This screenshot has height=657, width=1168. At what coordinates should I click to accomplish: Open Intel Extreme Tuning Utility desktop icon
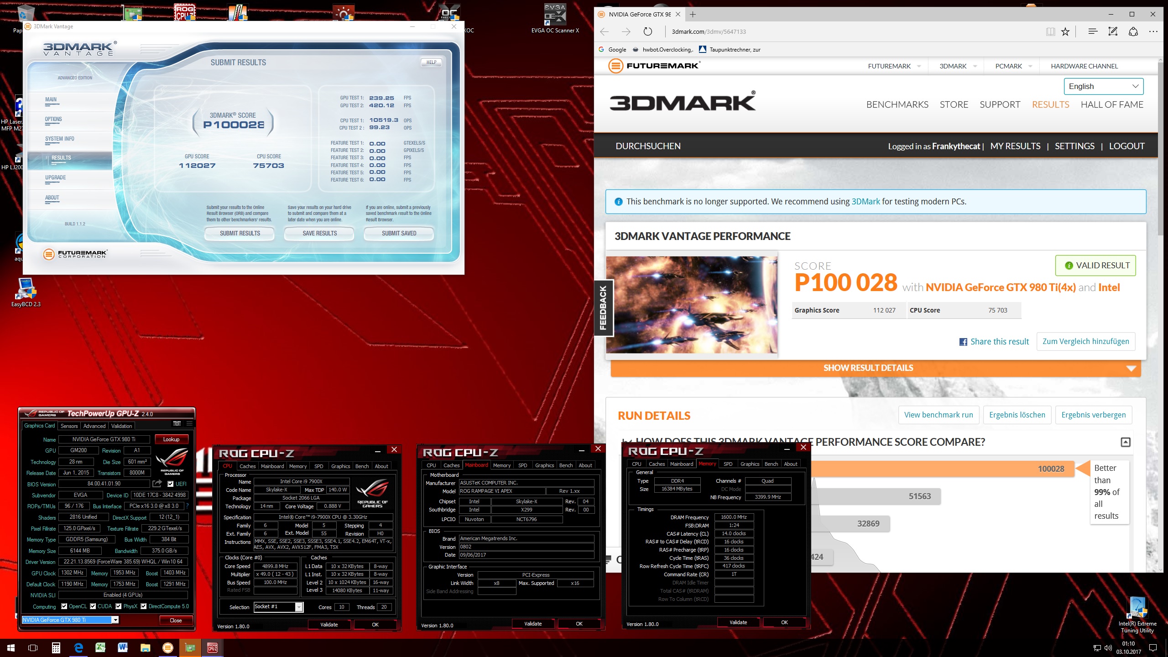pyautogui.click(x=1137, y=615)
